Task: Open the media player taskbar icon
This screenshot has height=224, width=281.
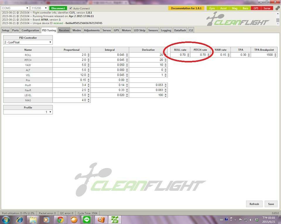Action: click(x=47, y=220)
